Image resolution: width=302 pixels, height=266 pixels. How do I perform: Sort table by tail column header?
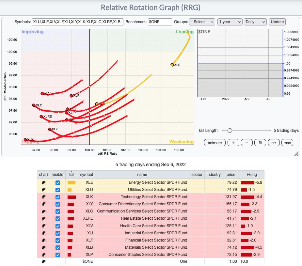tap(72, 175)
